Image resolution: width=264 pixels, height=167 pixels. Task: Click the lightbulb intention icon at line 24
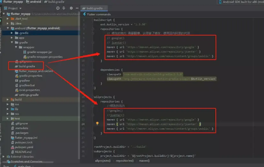click(x=97, y=123)
